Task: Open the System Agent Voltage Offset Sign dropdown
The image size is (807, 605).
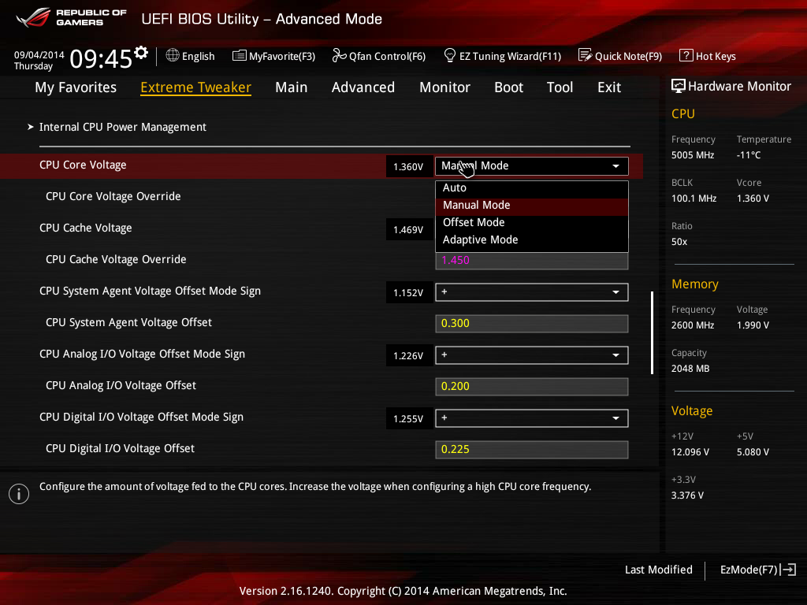Action: pyautogui.click(x=532, y=292)
